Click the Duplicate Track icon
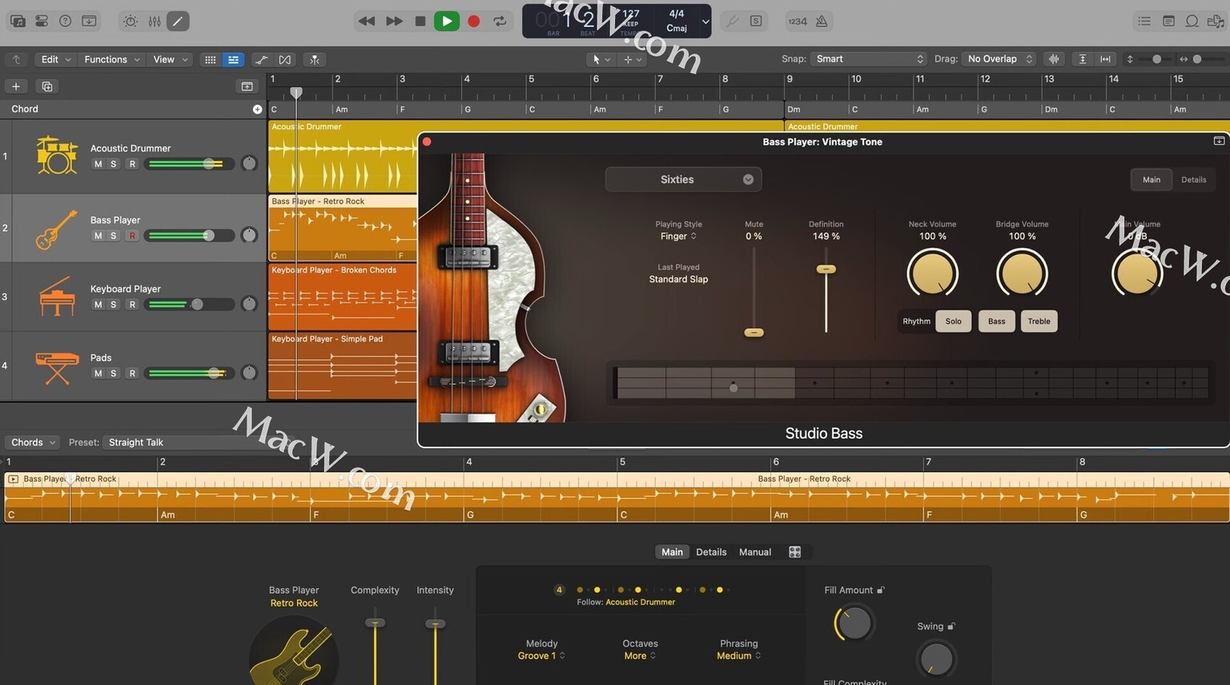Image resolution: width=1230 pixels, height=685 pixels. point(47,86)
